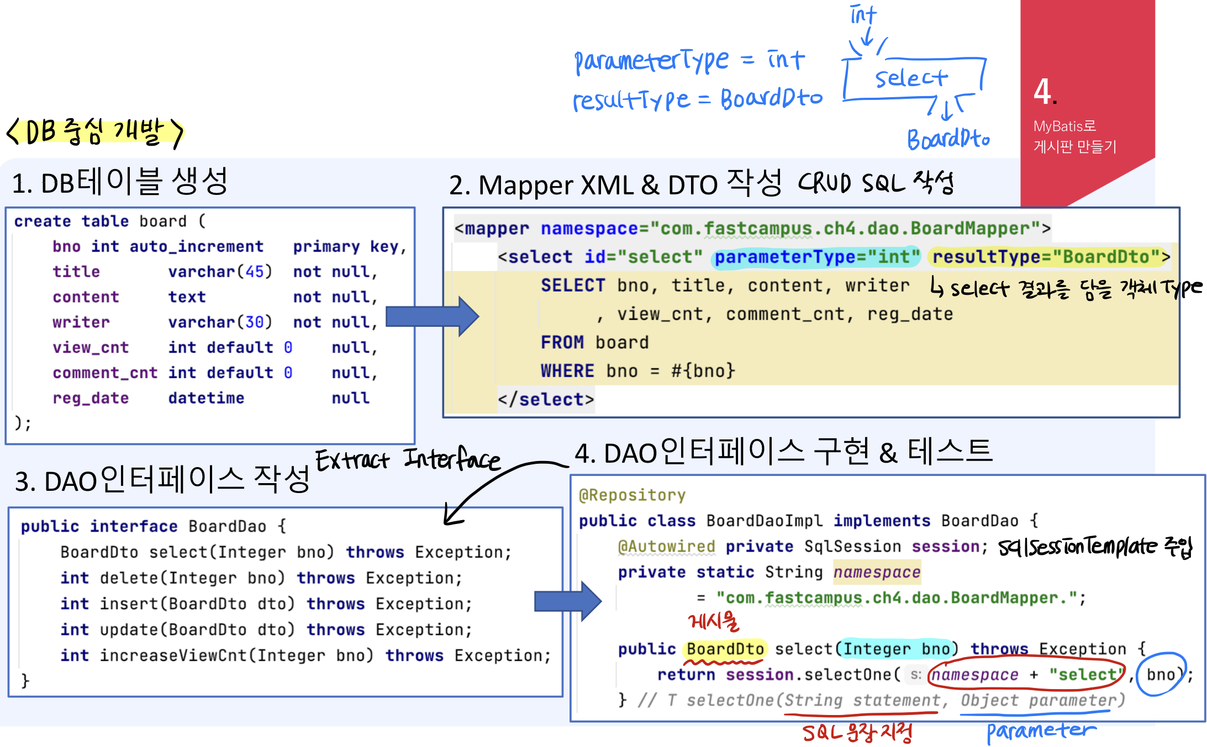Screen dimensions: 1207x747
Task: Click the @Repository annotation
Action: [632, 495]
